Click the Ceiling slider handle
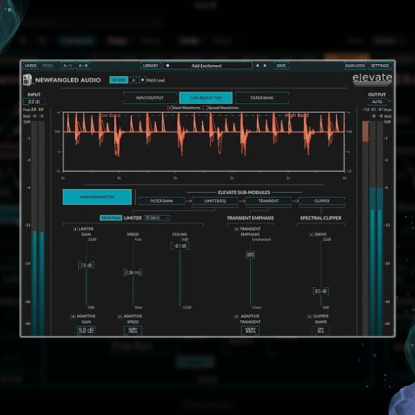The height and width of the screenshot is (415, 415). [179, 246]
